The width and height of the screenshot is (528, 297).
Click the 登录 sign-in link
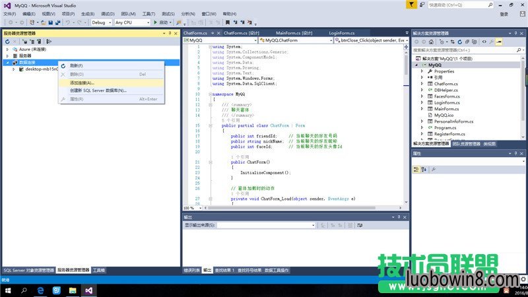click(x=504, y=14)
